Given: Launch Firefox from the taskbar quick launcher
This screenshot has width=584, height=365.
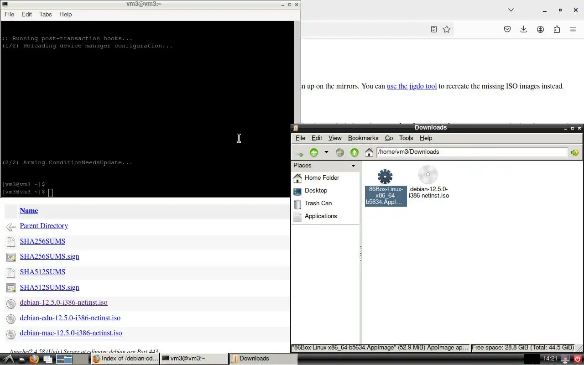Looking at the screenshot, I should (34, 359).
